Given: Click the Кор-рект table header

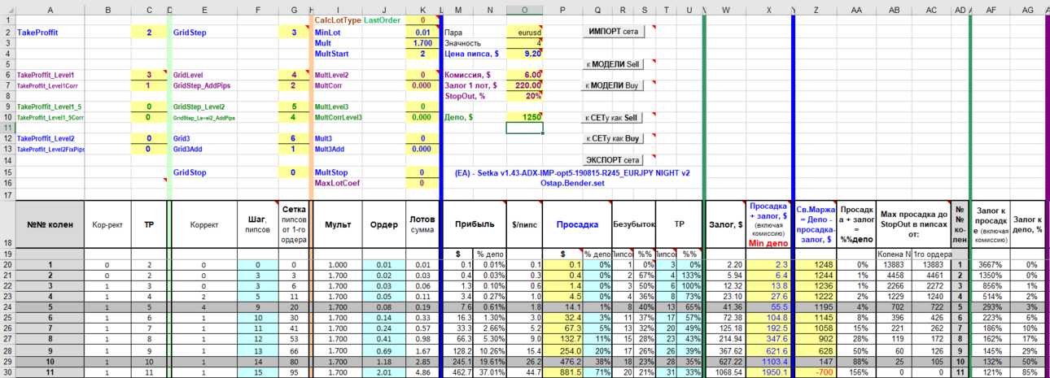Looking at the screenshot, I should (x=107, y=224).
